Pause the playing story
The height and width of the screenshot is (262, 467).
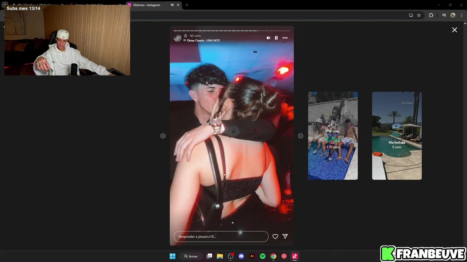tap(276, 38)
